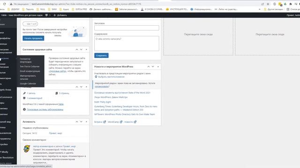Expand hidden bookmarks with the overflow chevron
300x168 pixels.
[259, 9]
